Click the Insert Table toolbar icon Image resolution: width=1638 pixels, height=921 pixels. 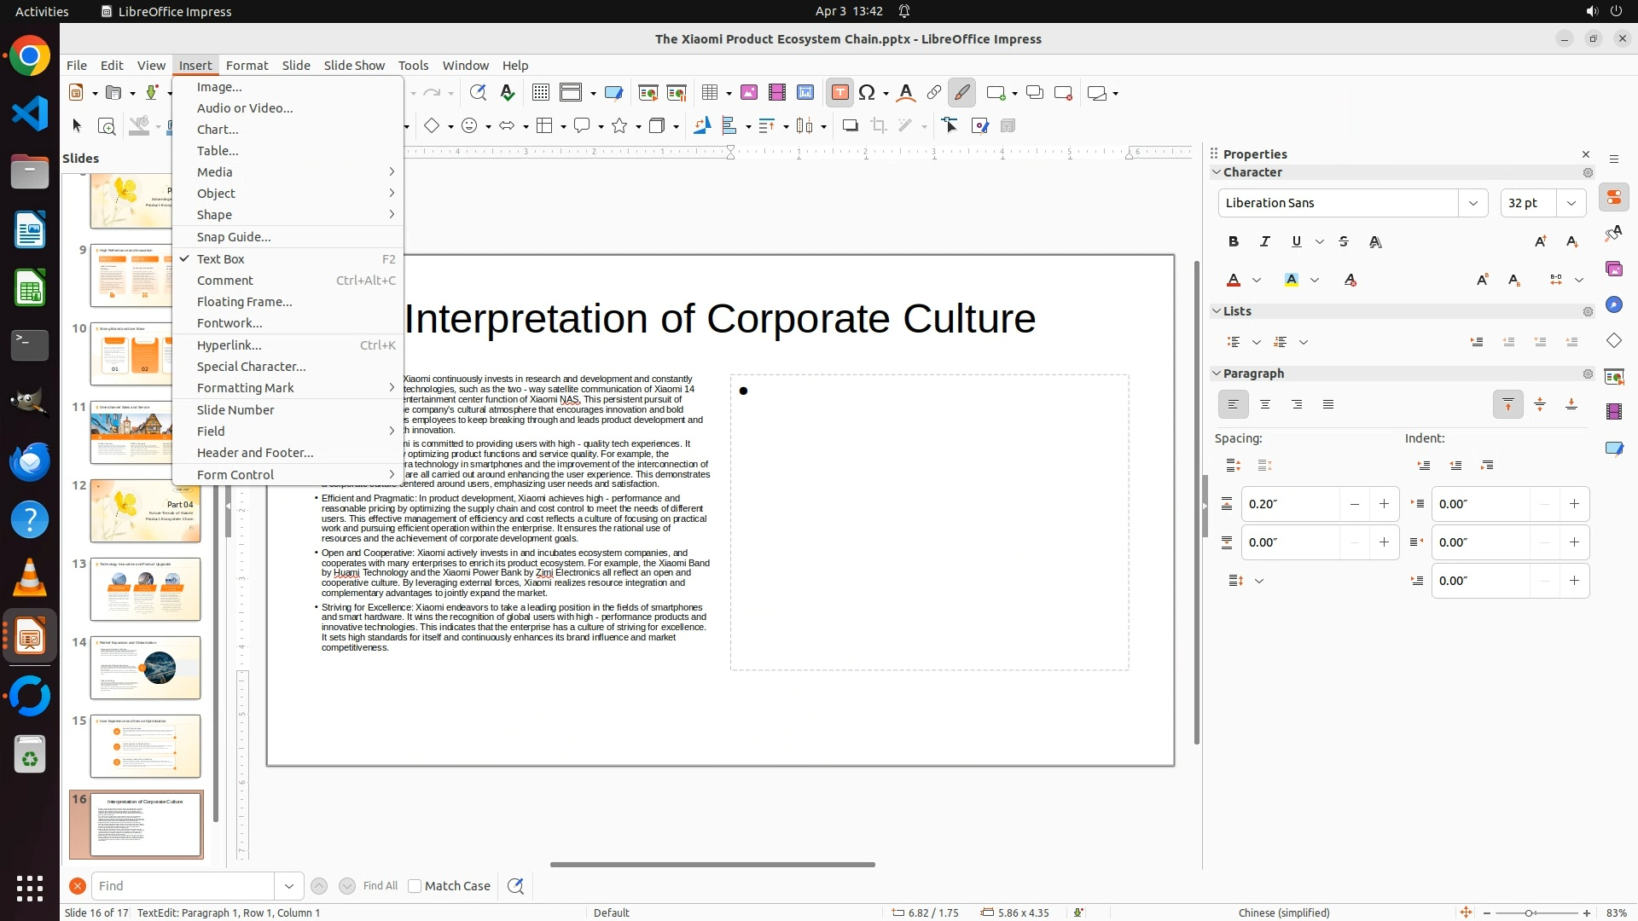click(710, 93)
